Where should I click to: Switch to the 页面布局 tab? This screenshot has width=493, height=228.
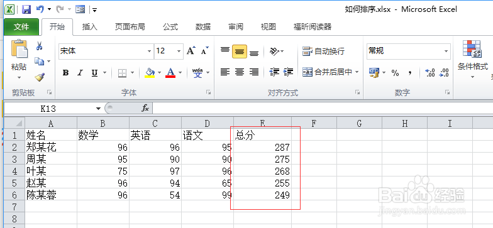[130, 27]
